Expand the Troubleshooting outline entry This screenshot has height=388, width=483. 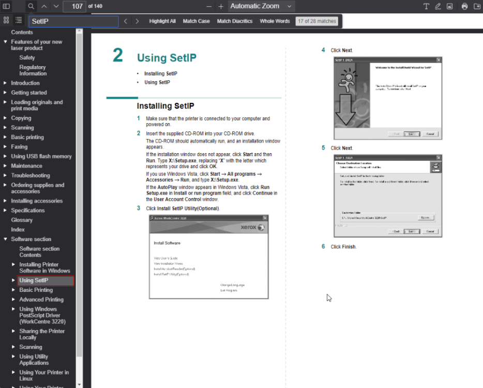click(x=5, y=175)
